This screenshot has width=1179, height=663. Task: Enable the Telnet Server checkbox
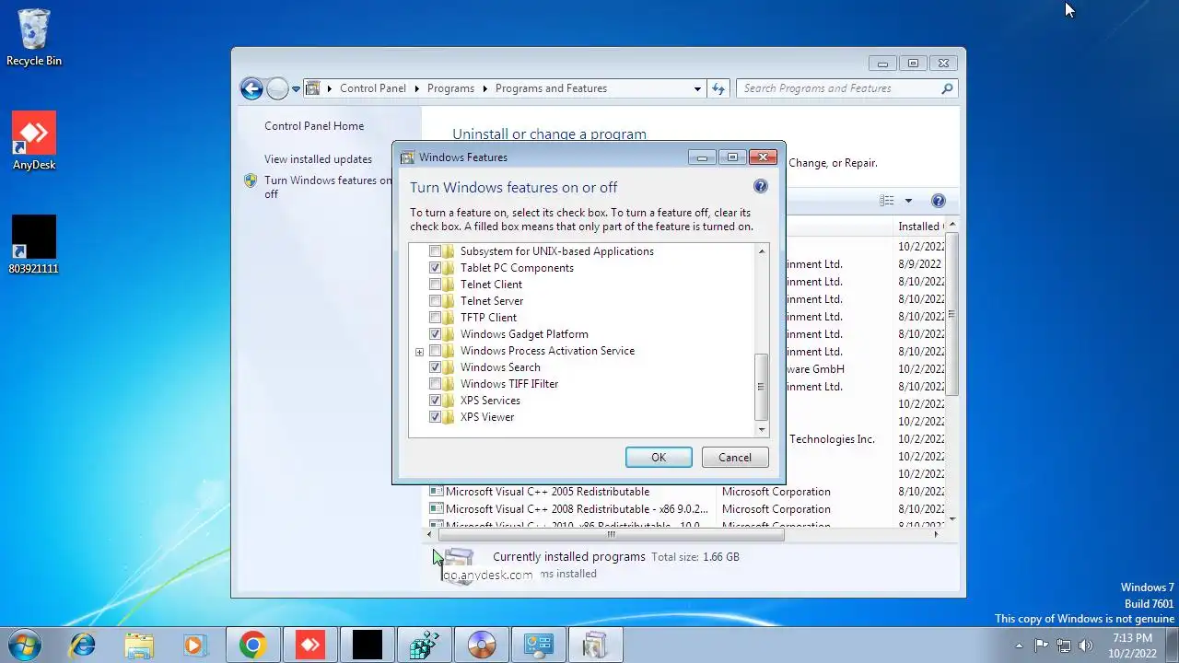[436, 301]
